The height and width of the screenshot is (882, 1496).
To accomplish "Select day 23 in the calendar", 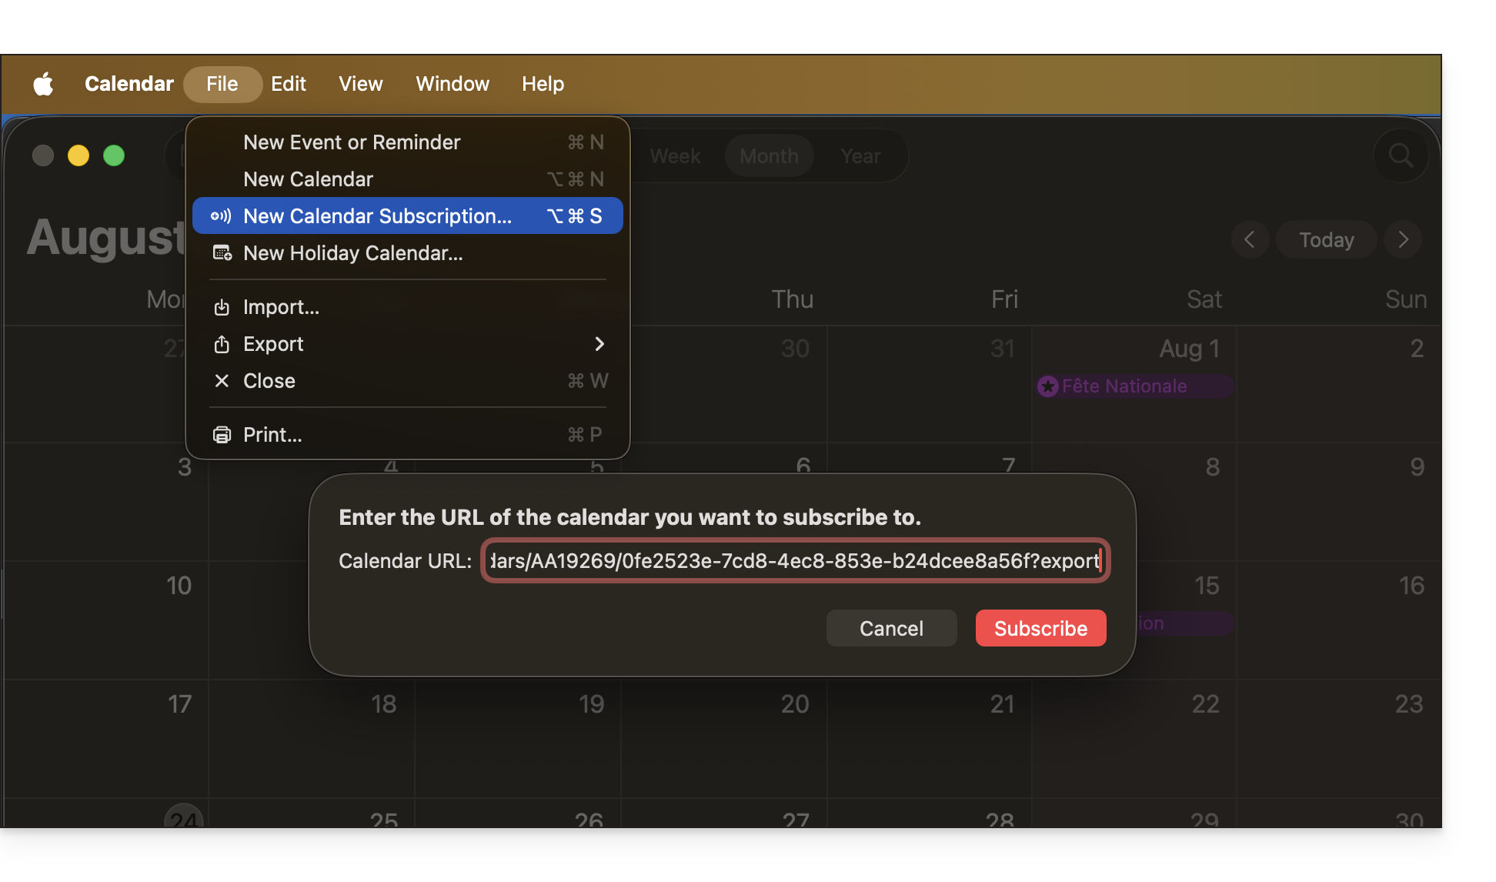I will (1409, 704).
